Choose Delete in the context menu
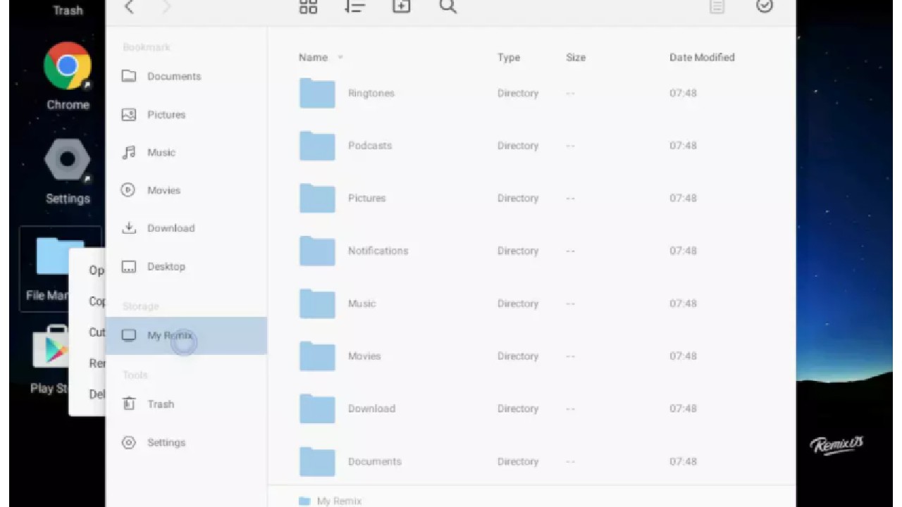Image resolution: width=902 pixels, height=507 pixels. tap(96, 394)
